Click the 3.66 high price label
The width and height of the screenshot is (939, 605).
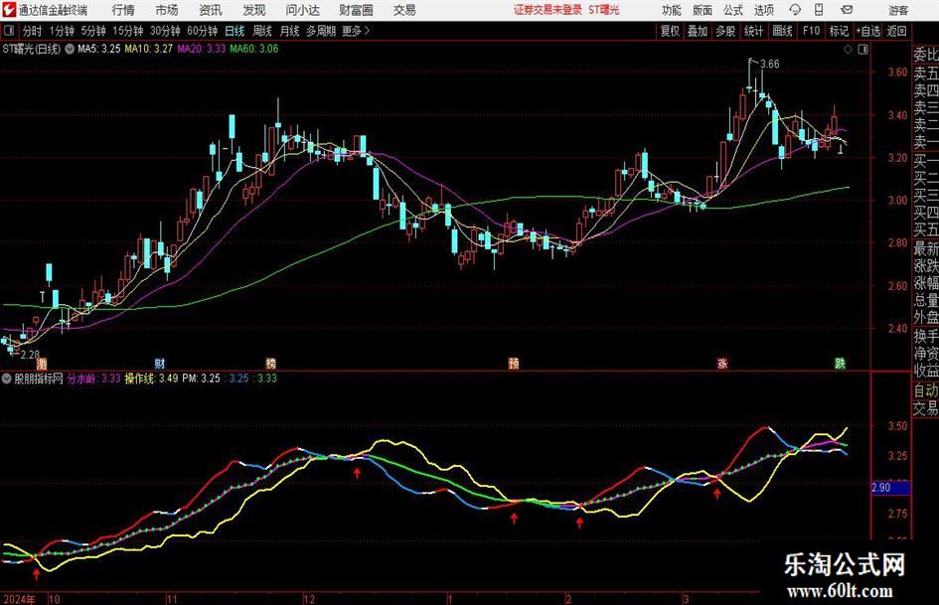click(x=769, y=65)
